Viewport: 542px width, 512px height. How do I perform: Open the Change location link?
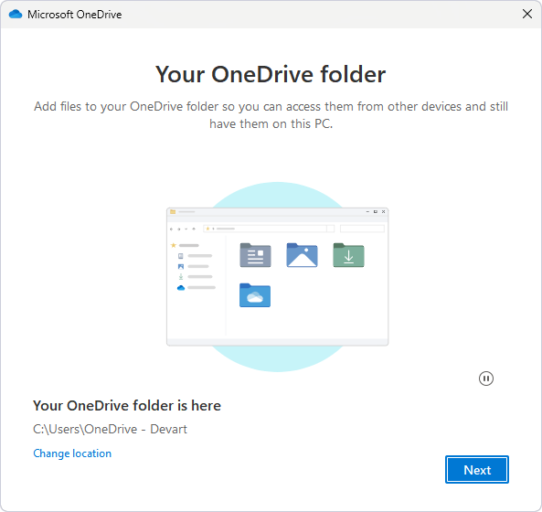pos(72,453)
